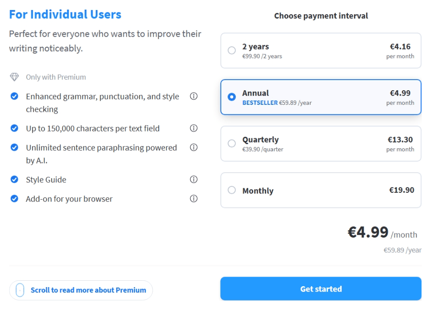This screenshot has height=310, width=431.
Task: Select the 2 years radio button
Action: (232, 50)
